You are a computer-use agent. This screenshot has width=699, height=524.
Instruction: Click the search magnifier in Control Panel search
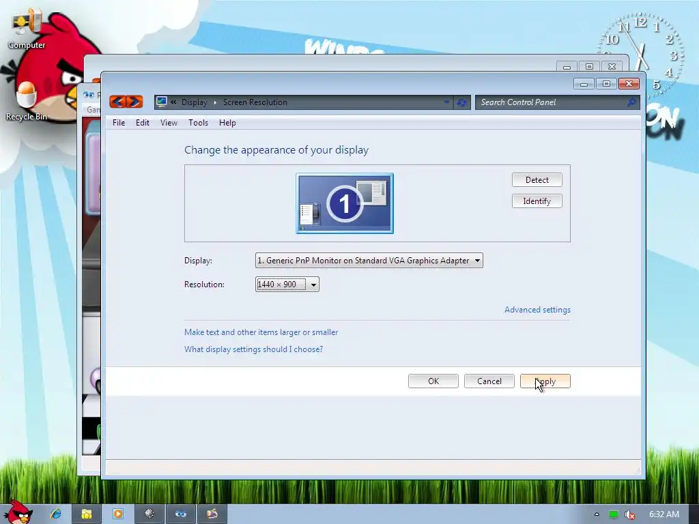coord(631,102)
